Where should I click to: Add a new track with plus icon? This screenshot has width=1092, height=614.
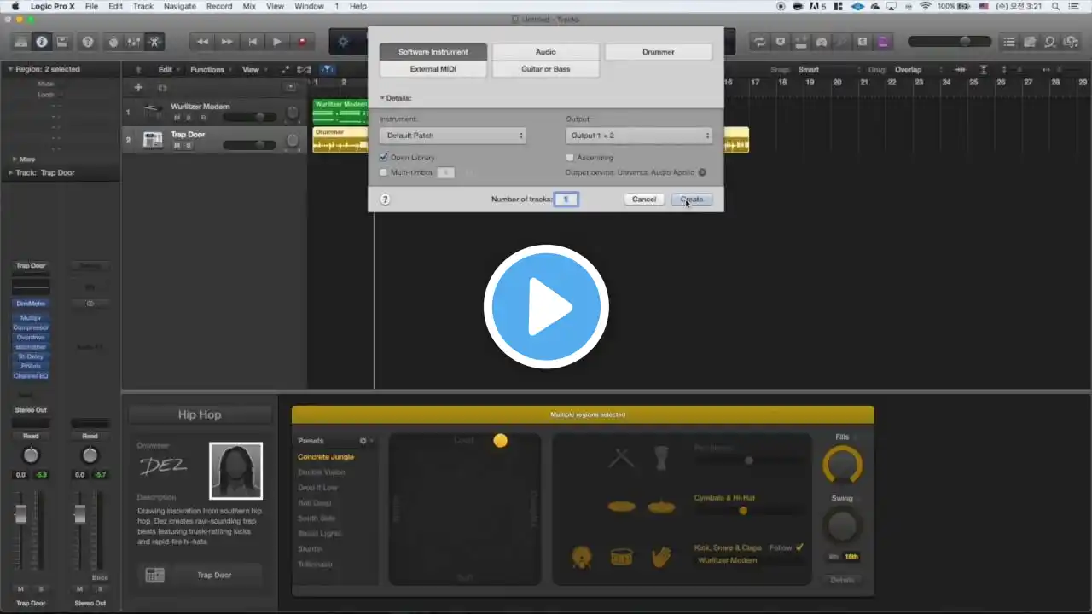138,87
